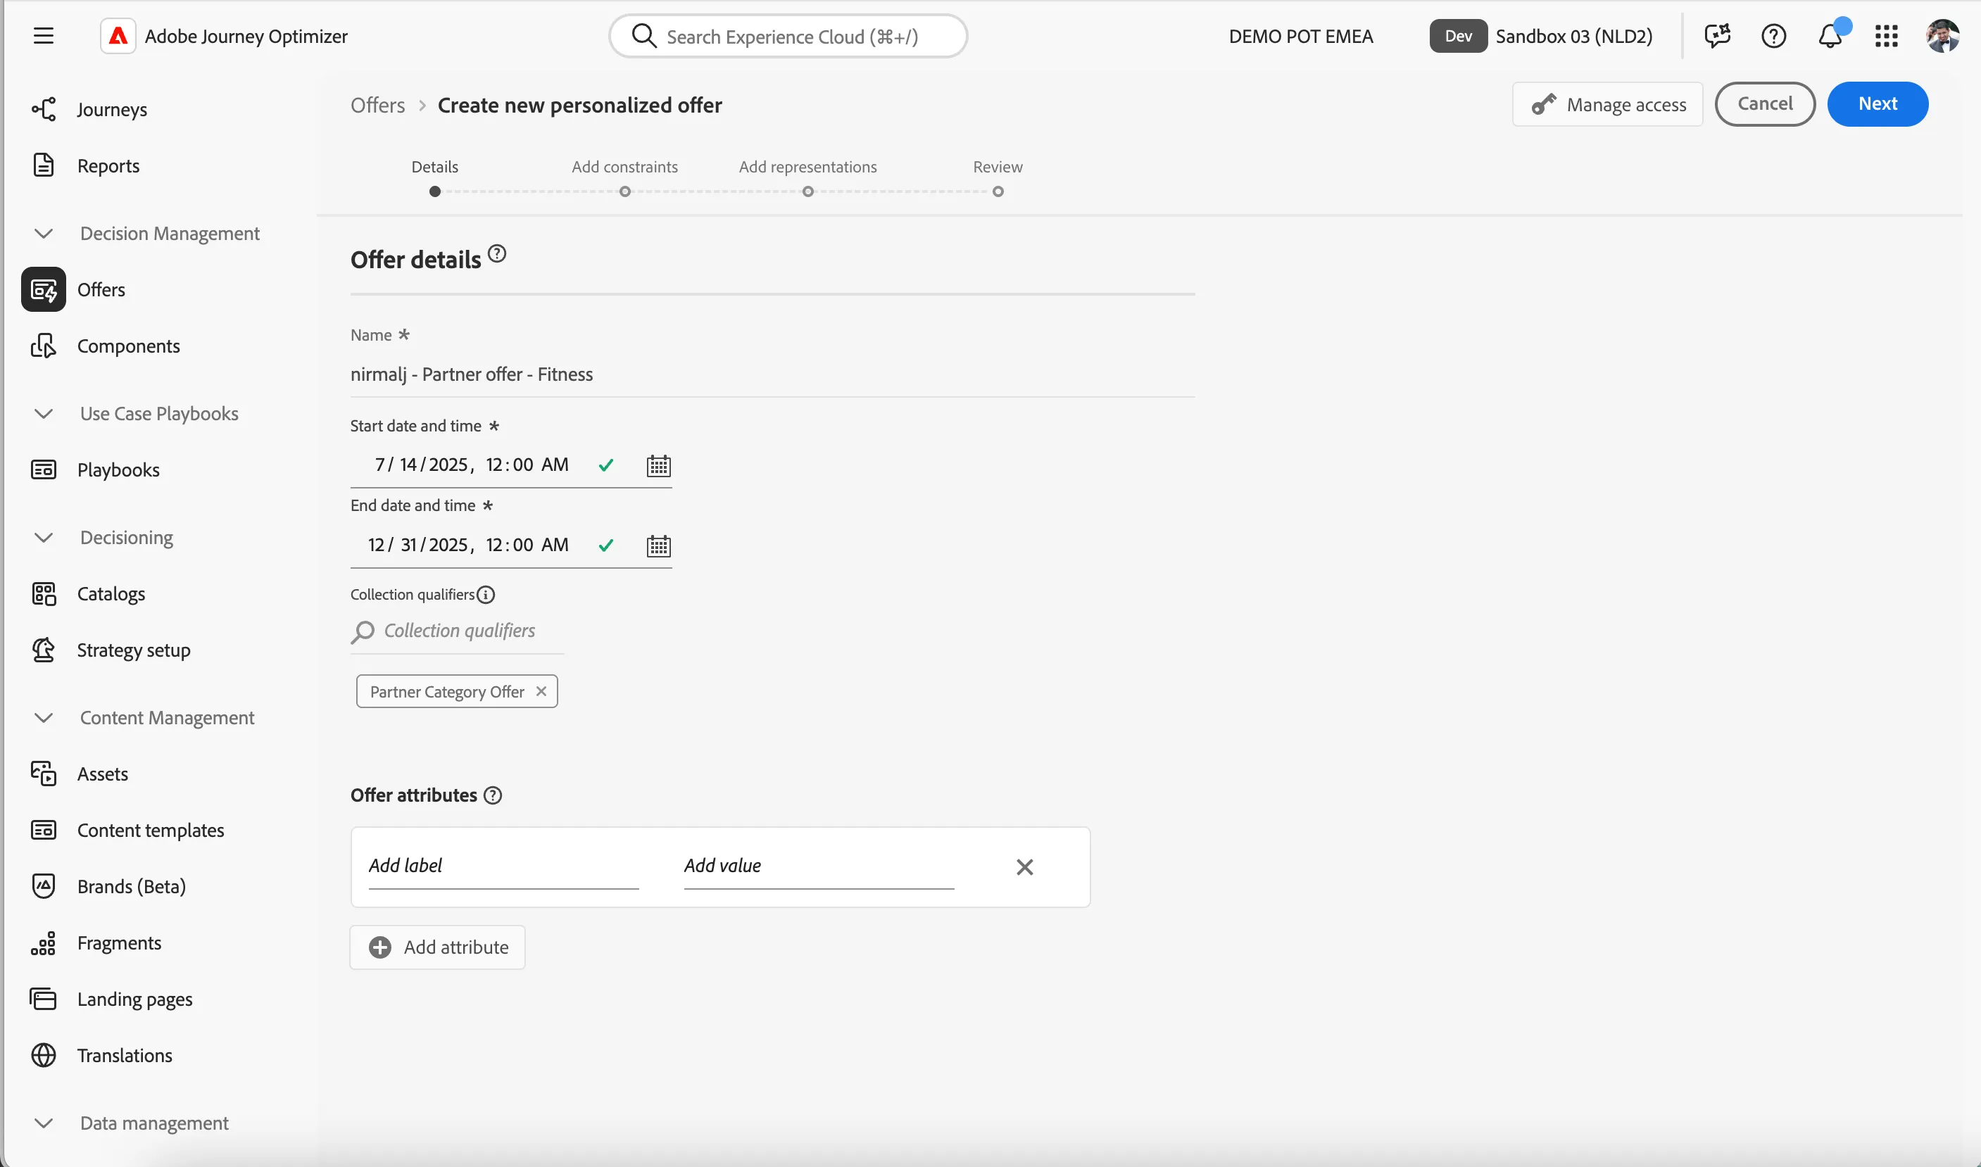Screen dimensions: 1981x1167
Task: Show Offer details help tooltip
Action: 497,254
